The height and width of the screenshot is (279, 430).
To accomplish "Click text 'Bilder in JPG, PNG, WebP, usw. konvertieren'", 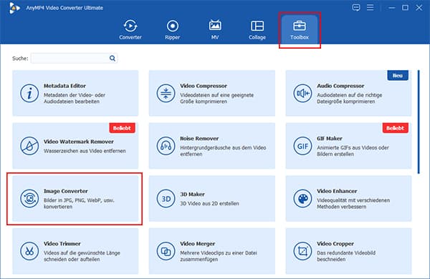I will pyautogui.click(x=79, y=203).
